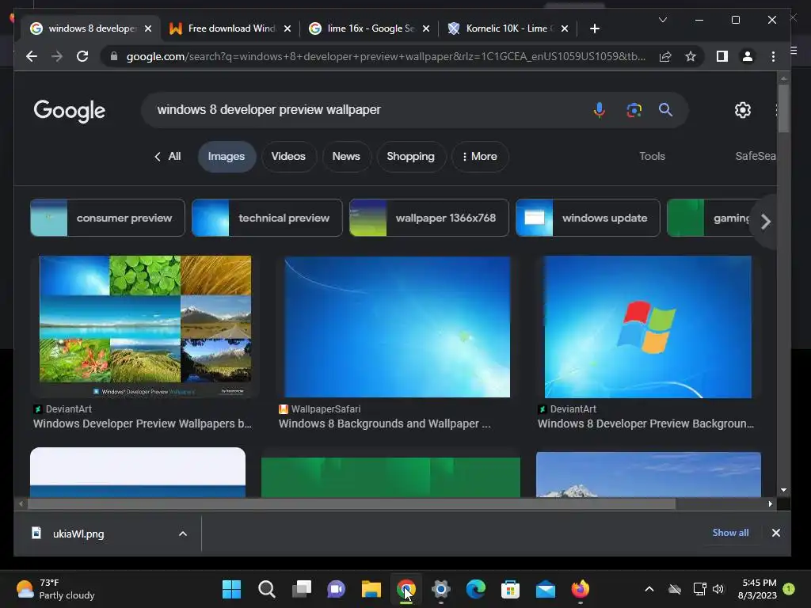811x608 pixels.
Task: Click the address bar URL
Action: pos(386,56)
